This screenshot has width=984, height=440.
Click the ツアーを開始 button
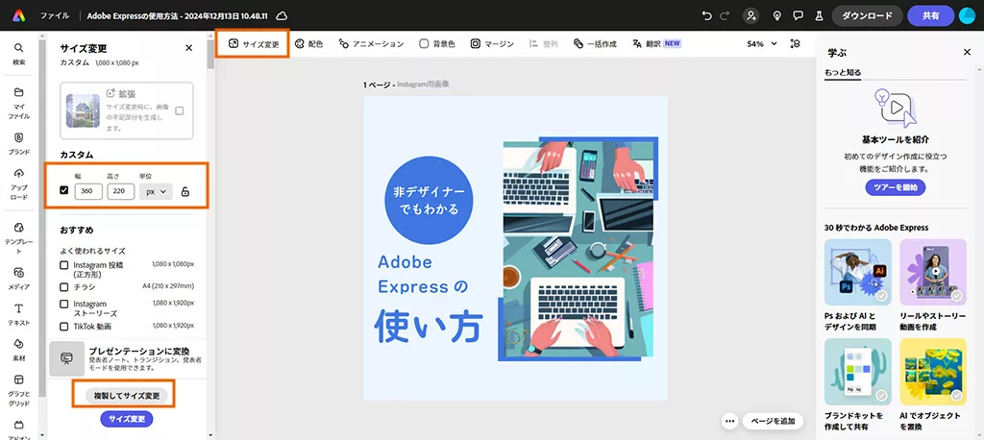coord(895,187)
